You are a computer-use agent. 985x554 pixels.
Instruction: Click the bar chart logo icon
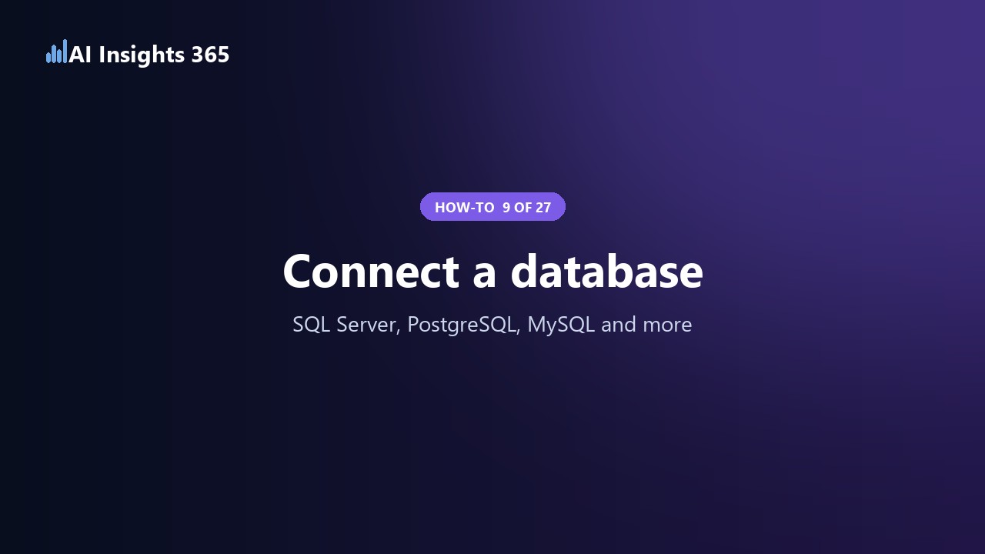(x=56, y=52)
